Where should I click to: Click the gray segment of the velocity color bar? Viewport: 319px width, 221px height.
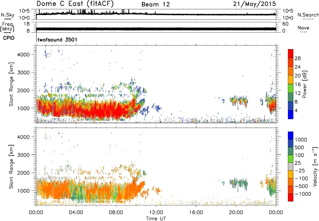click(x=291, y=167)
